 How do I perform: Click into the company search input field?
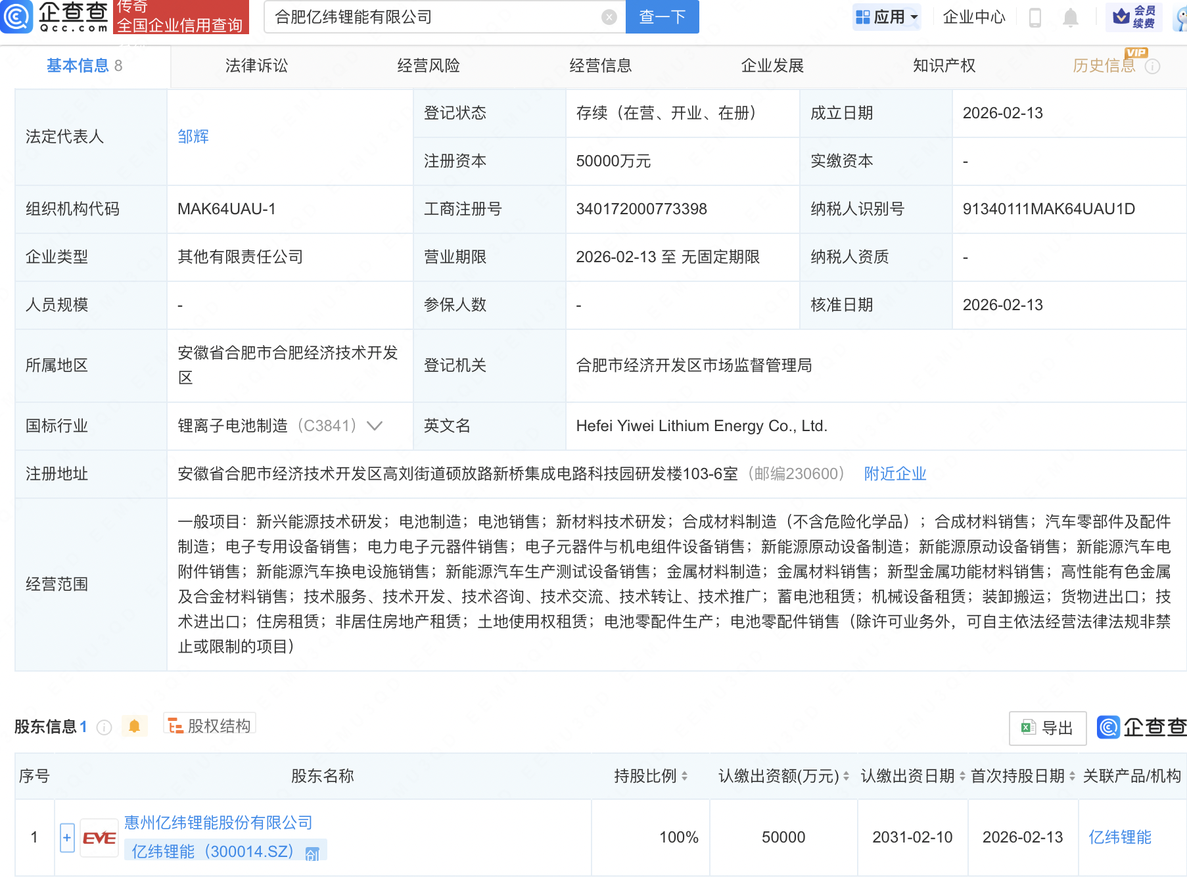coord(434,17)
